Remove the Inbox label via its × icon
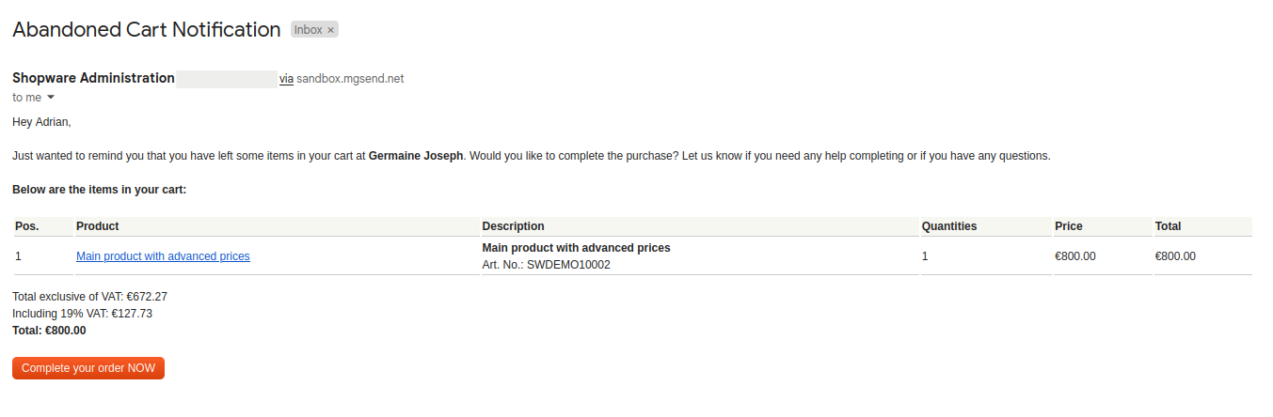 (x=330, y=30)
